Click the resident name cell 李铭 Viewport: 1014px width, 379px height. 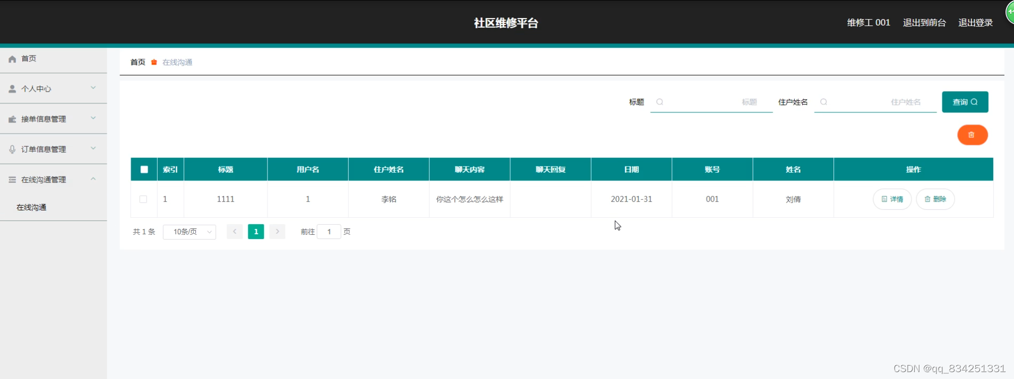click(x=389, y=199)
